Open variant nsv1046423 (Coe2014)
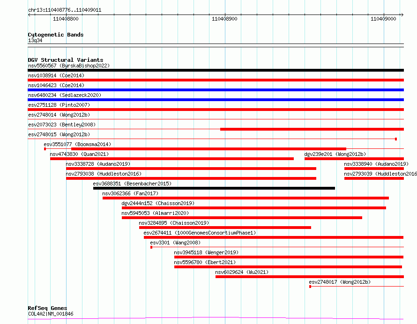417x324 pixels. [x=56, y=85]
